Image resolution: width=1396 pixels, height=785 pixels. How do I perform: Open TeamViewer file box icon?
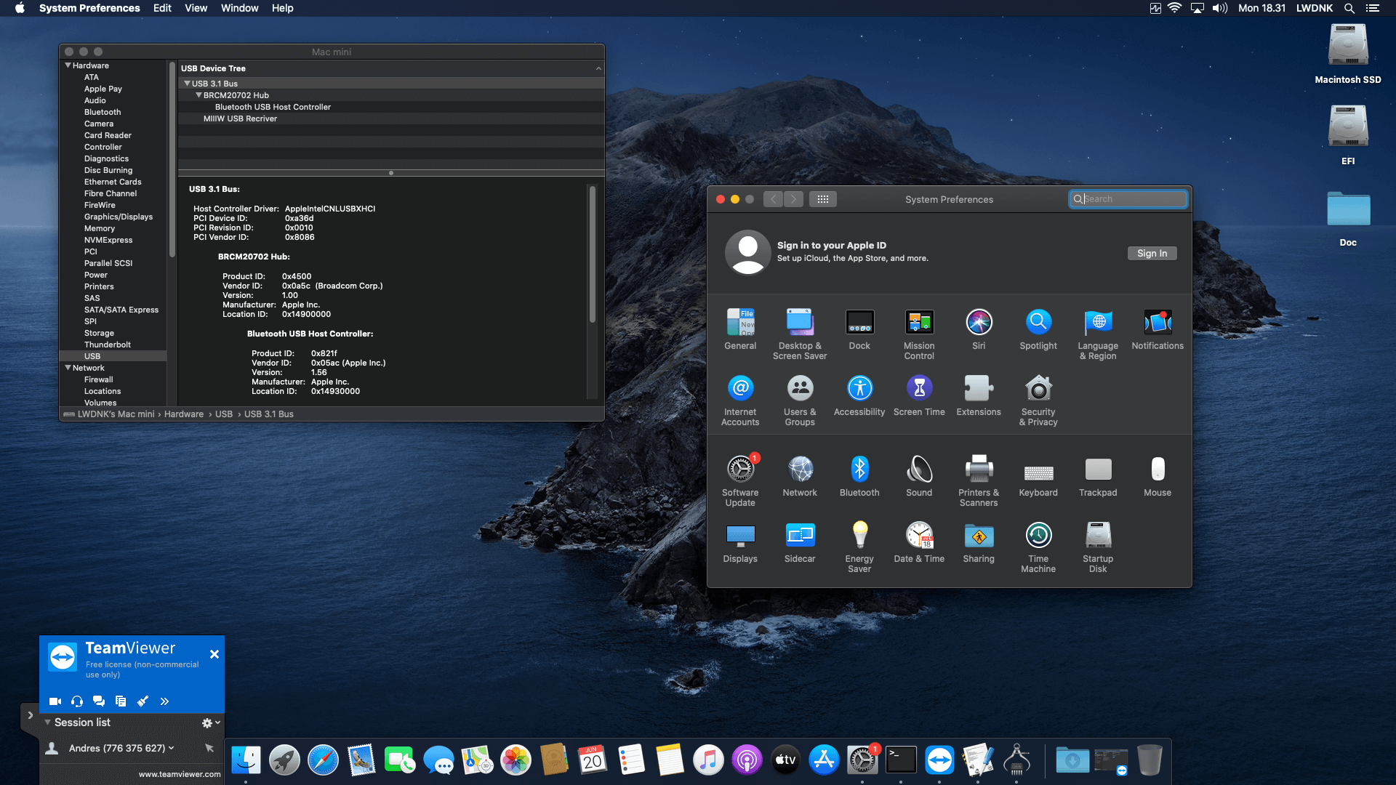[x=121, y=701]
